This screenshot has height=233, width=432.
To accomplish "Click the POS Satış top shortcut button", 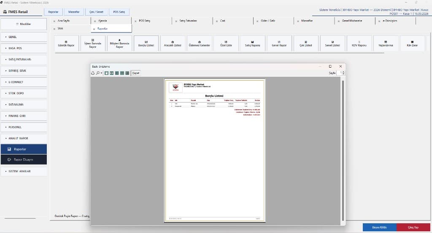I will pos(119,12).
